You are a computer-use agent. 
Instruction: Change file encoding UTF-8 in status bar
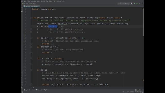136,92
